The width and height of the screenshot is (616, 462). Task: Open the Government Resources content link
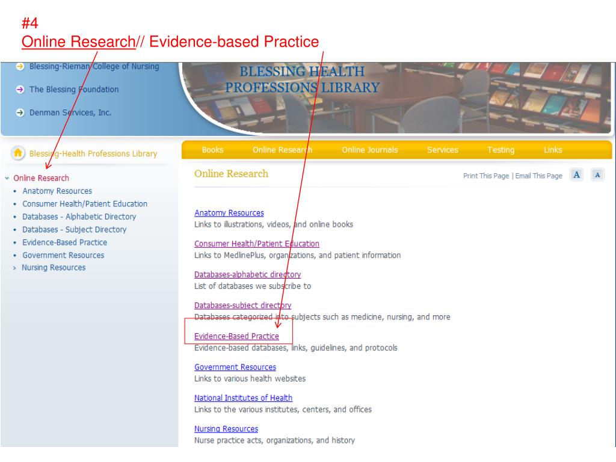click(x=235, y=367)
